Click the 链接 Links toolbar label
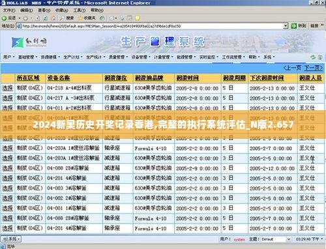This screenshot has width=326, height=249. (314, 26)
